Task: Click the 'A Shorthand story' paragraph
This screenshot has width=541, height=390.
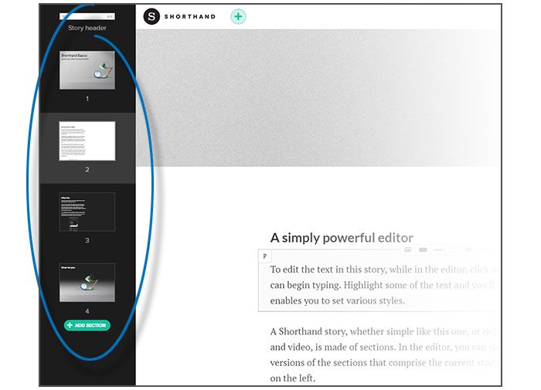Action: click(x=385, y=354)
